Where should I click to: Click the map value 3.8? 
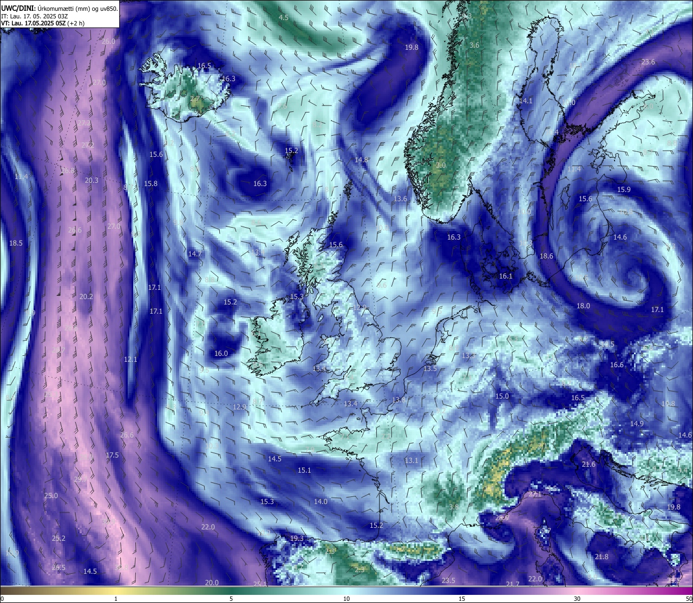pos(454,507)
